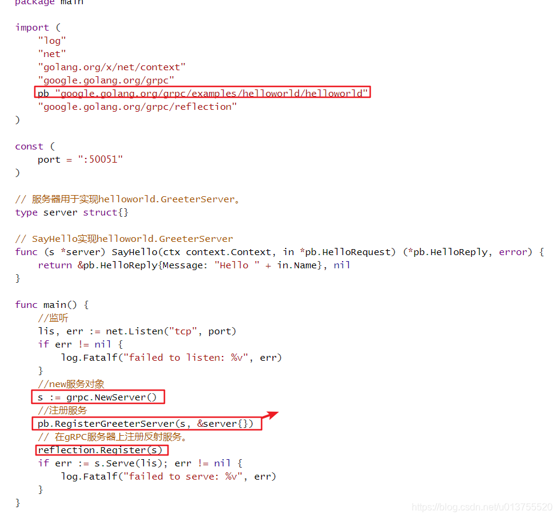The width and height of the screenshot is (558, 518).
Task: Click the func SayHello signature line
Action: [280, 252]
